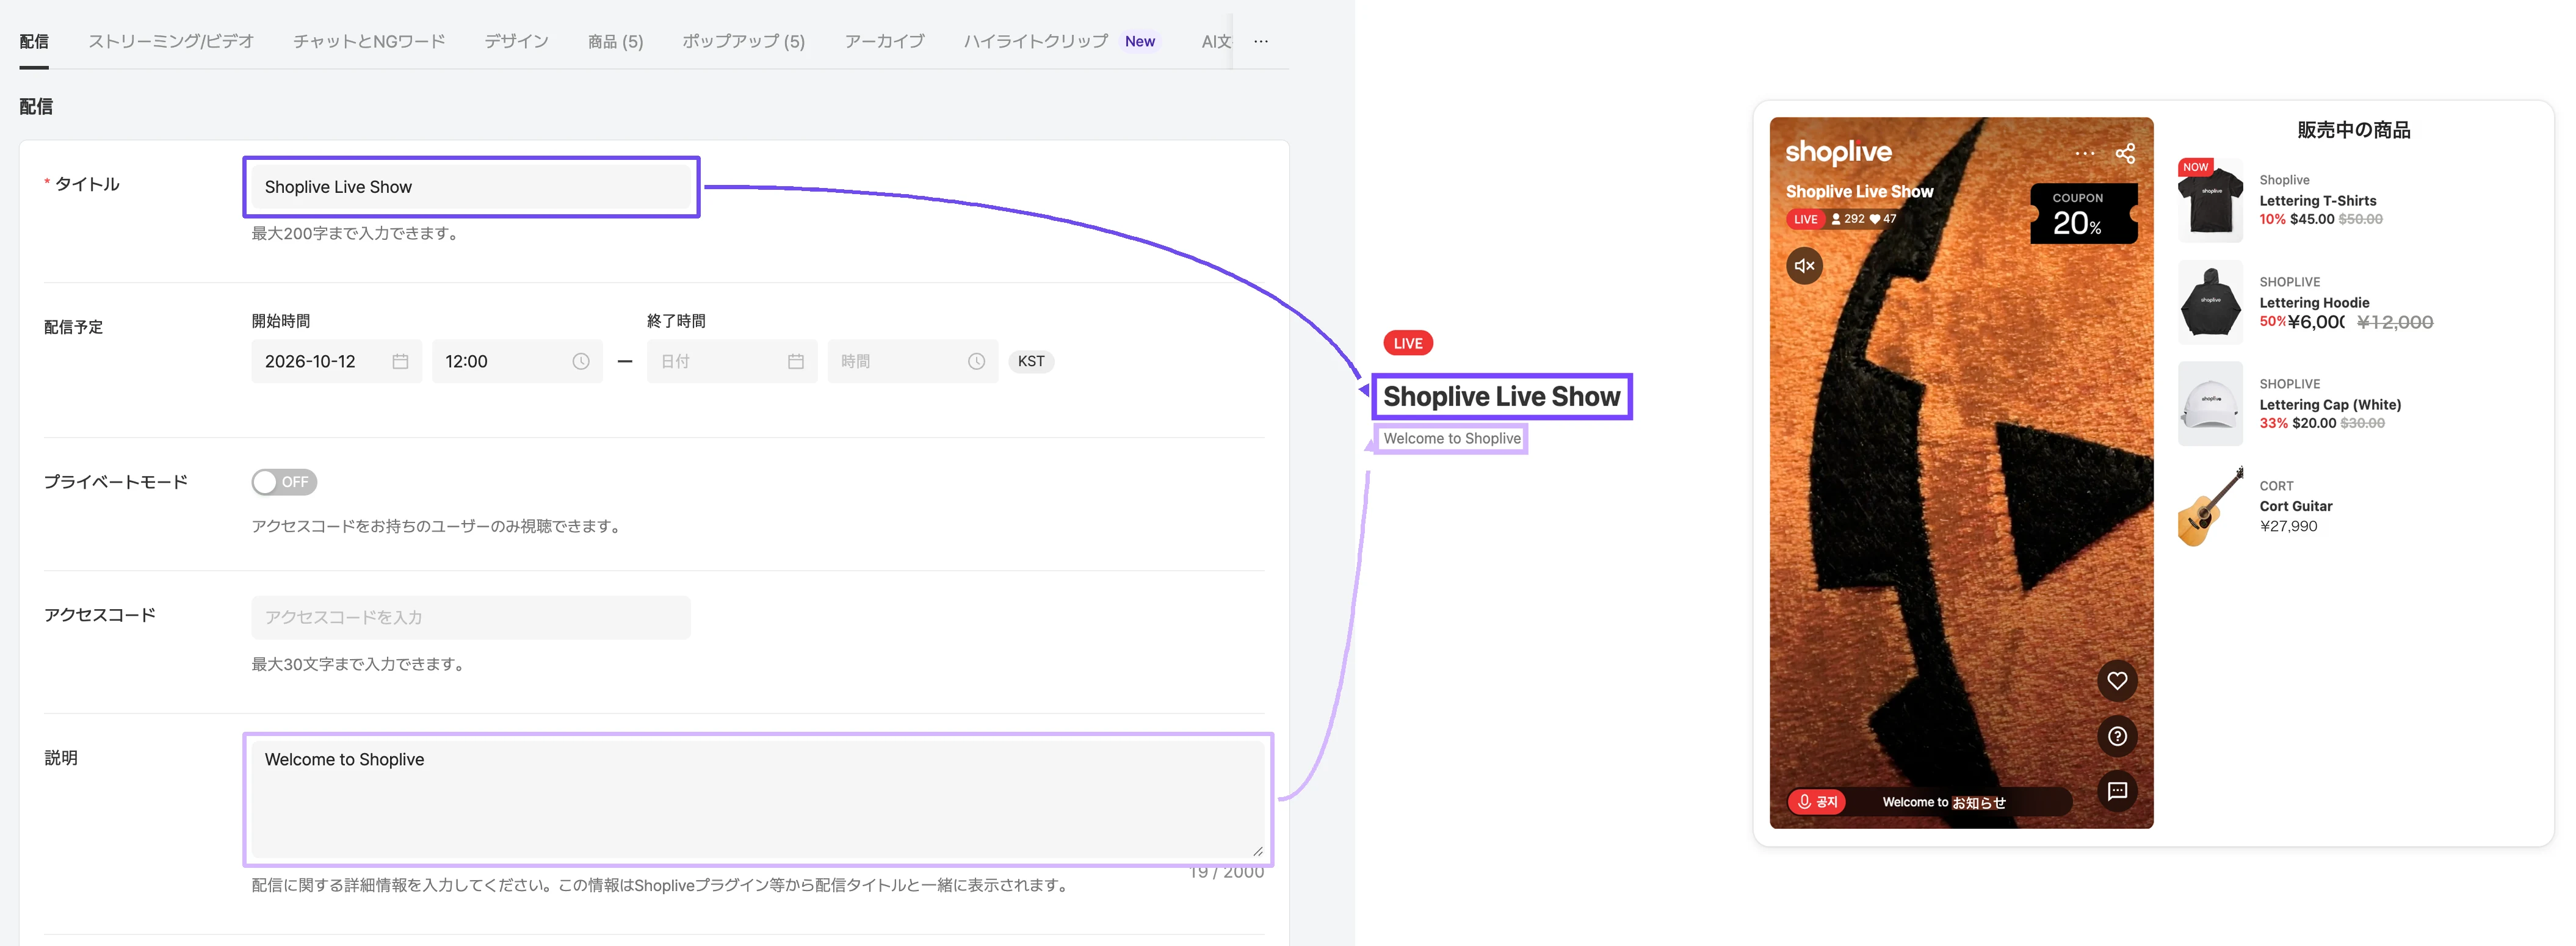Open the 商品 (5) tab
Image resolution: width=2576 pixels, height=946 pixels.
point(615,41)
